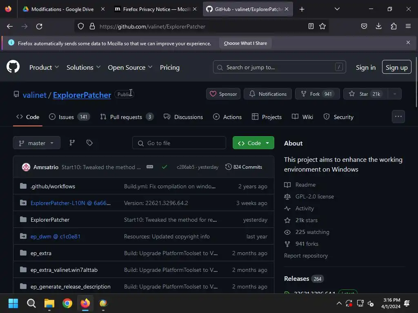This screenshot has height=313, width=418.
Task: Expand the Open Source menu
Action: click(130, 67)
